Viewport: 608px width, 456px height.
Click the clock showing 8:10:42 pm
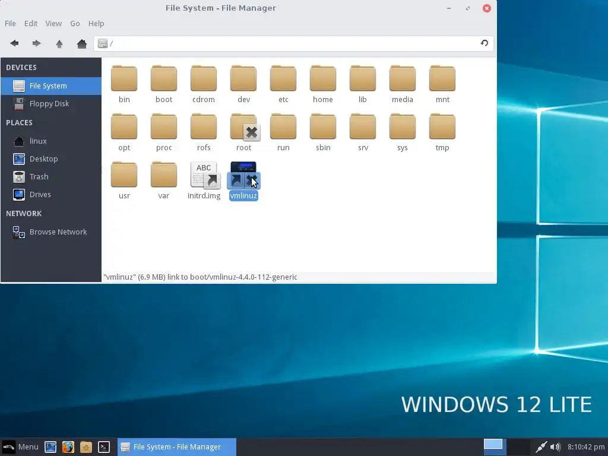(x=586, y=446)
